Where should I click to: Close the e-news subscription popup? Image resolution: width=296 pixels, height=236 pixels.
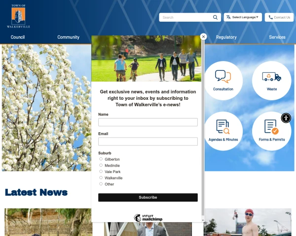coord(203,37)
